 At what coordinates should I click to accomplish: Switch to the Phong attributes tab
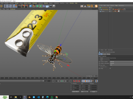coord(108,54)
